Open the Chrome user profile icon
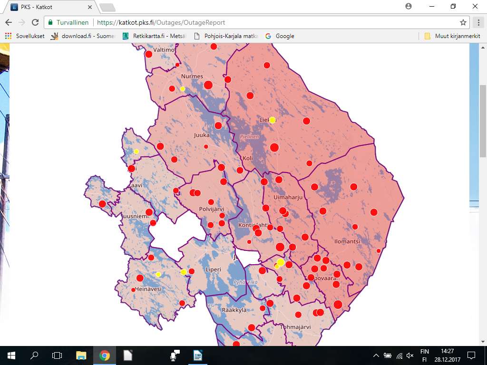 pos(409,6)
